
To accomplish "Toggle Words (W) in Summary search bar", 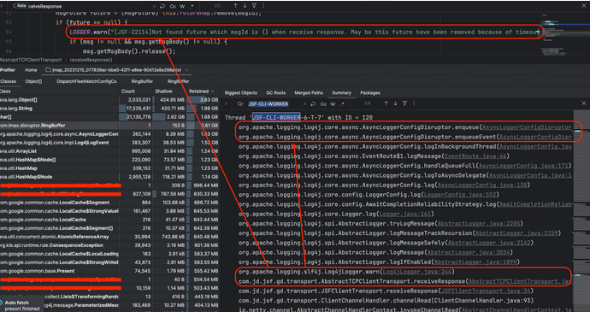I will tap(333, 104).
